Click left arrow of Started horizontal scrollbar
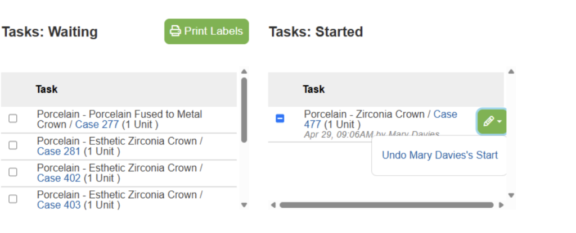This screenshot has height=233, width=576. point(273,205)
